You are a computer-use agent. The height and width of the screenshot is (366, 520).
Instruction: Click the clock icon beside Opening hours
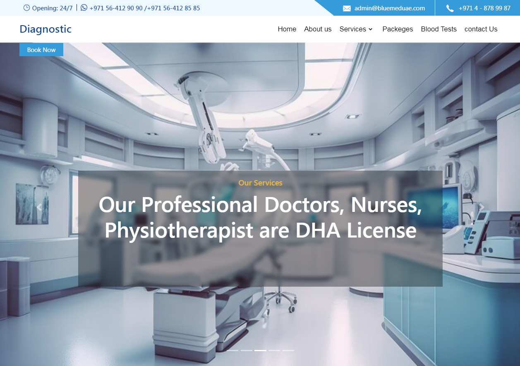[x=27, y=8]
